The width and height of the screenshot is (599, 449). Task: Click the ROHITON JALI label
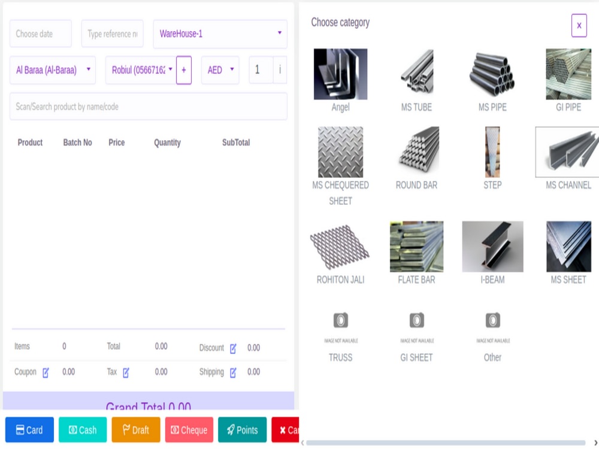340,280
